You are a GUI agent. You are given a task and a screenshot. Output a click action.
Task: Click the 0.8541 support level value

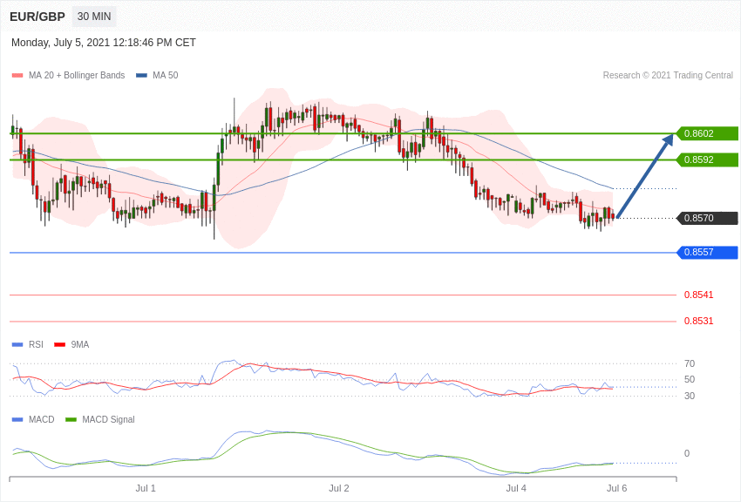[698, 295]
